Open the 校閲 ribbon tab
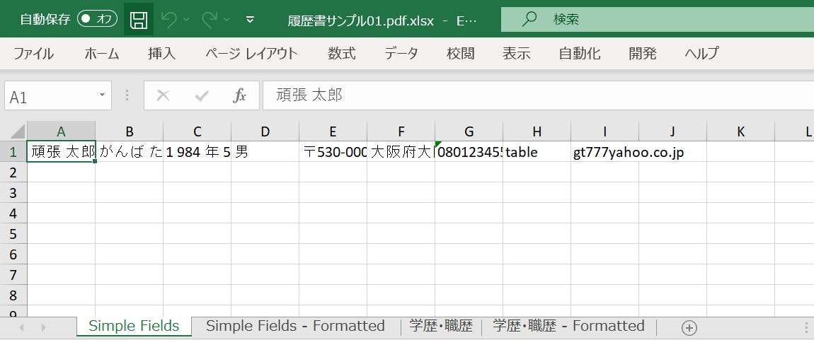 pyautogui.click(x=461, y=54)
